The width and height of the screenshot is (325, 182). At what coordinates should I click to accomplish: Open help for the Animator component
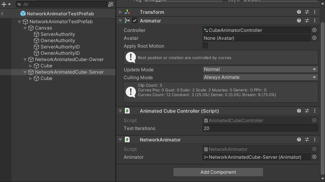pos(299,20)
